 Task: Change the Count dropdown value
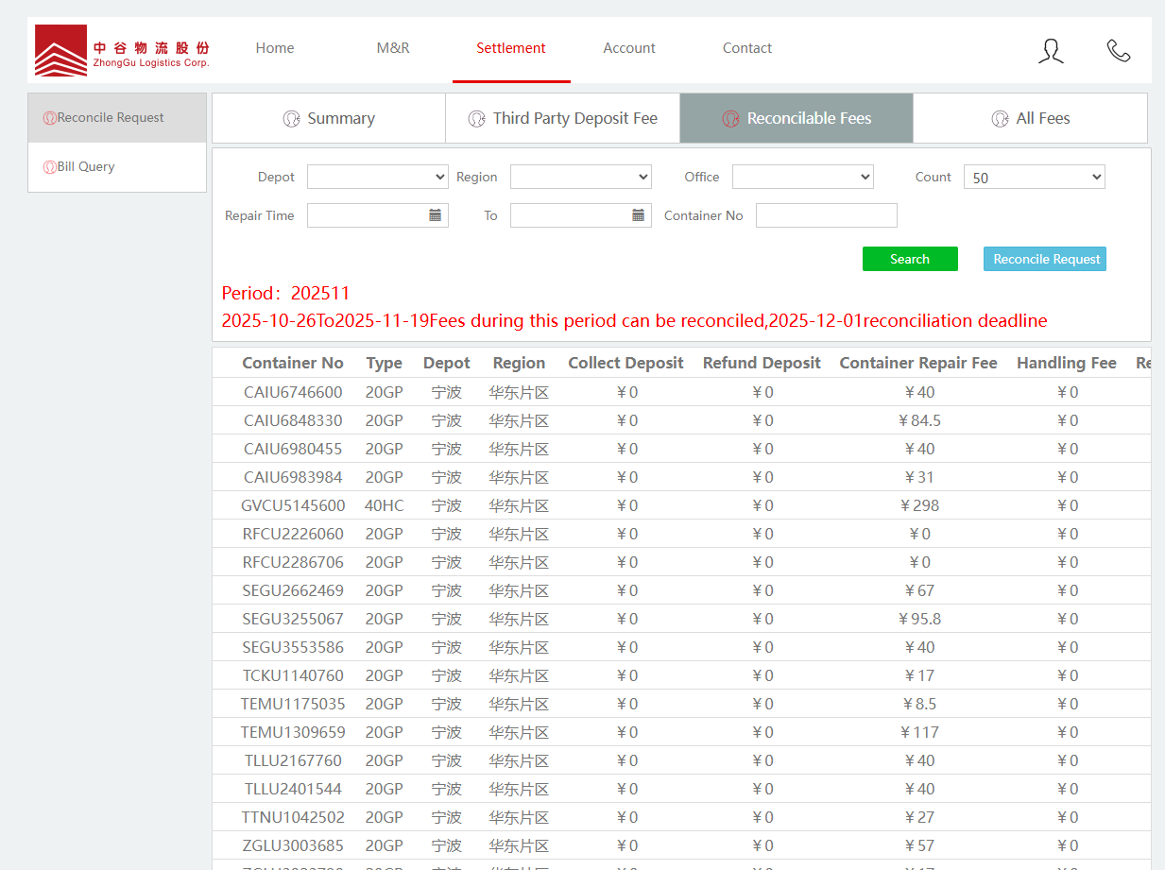coord(1034,177)
